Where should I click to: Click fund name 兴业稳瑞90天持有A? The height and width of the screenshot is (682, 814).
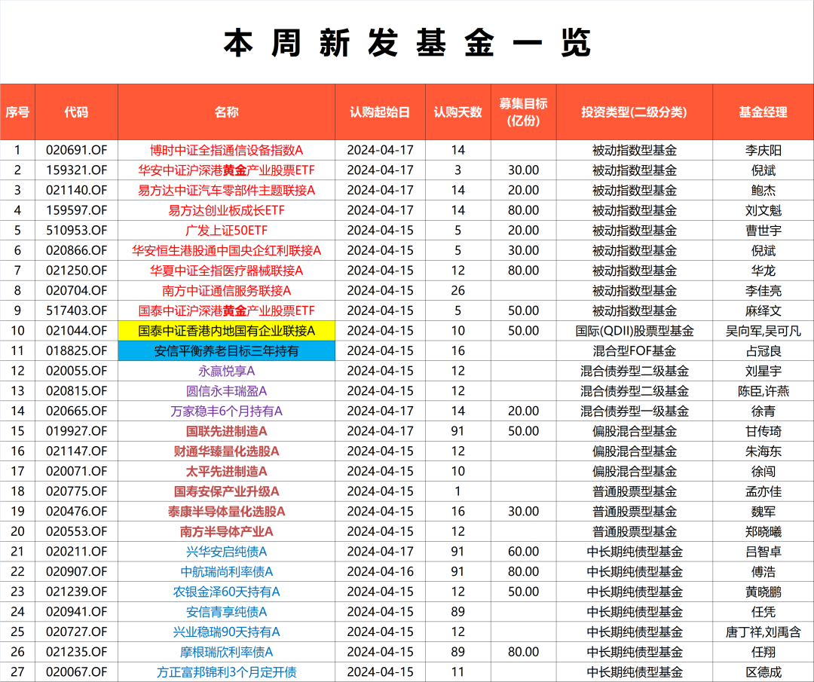226,632
